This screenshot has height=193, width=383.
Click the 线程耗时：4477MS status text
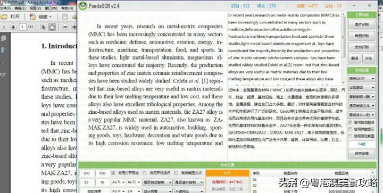[x=227, y=181]
